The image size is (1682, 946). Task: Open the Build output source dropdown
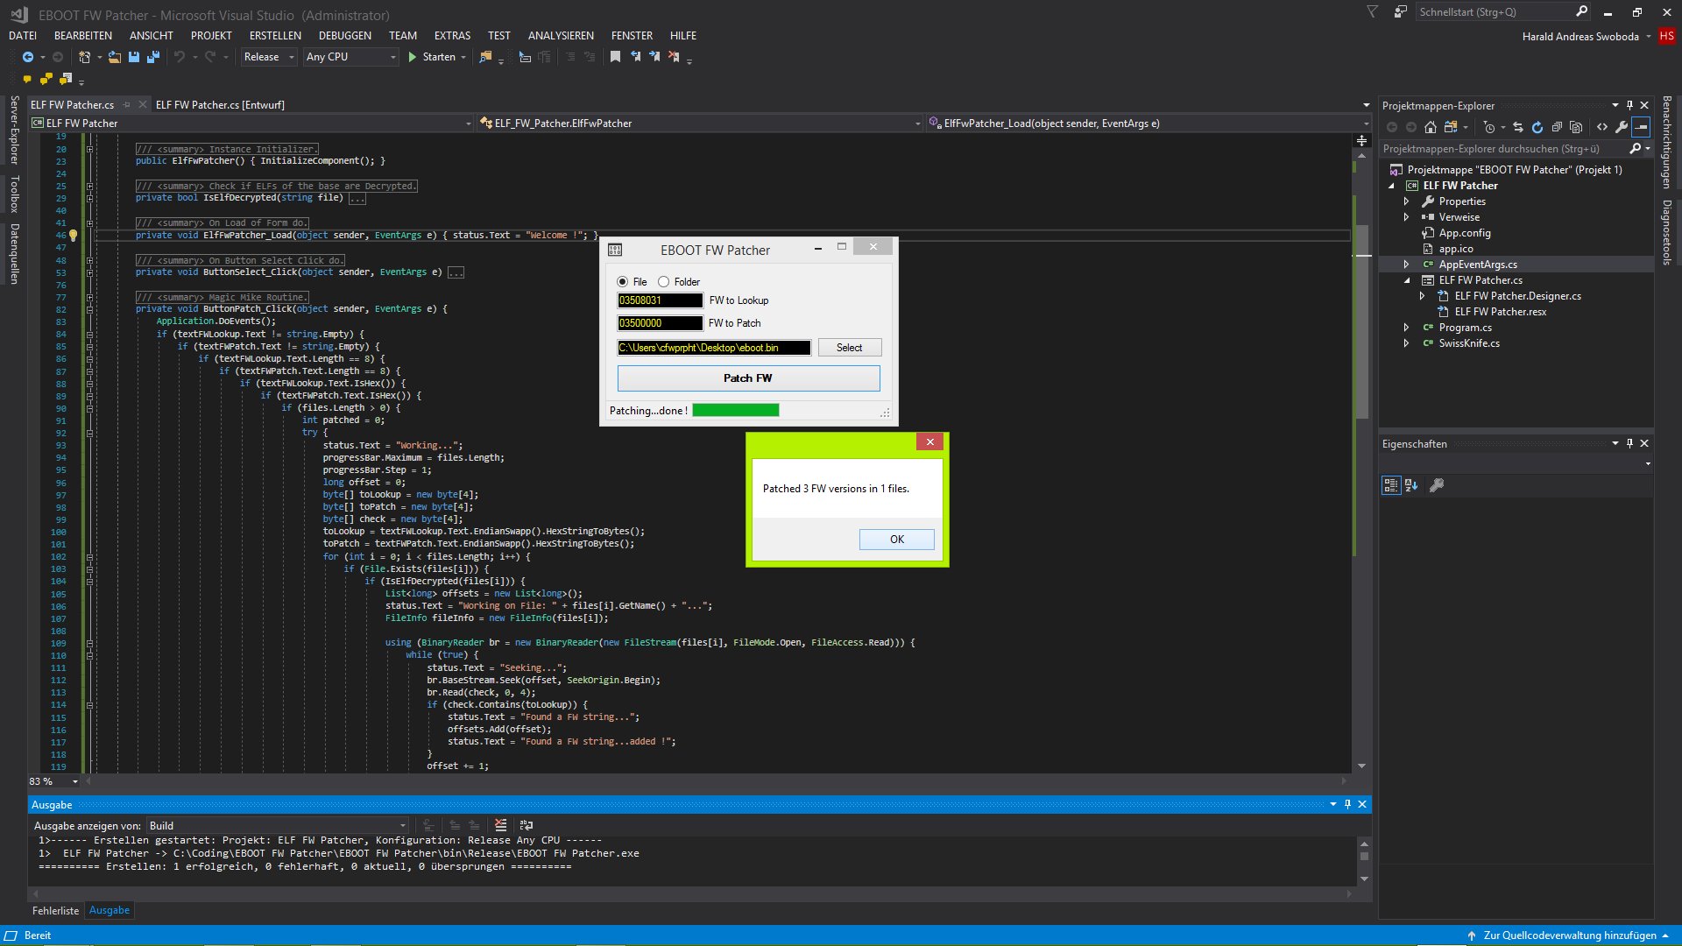tap(278, 825)
